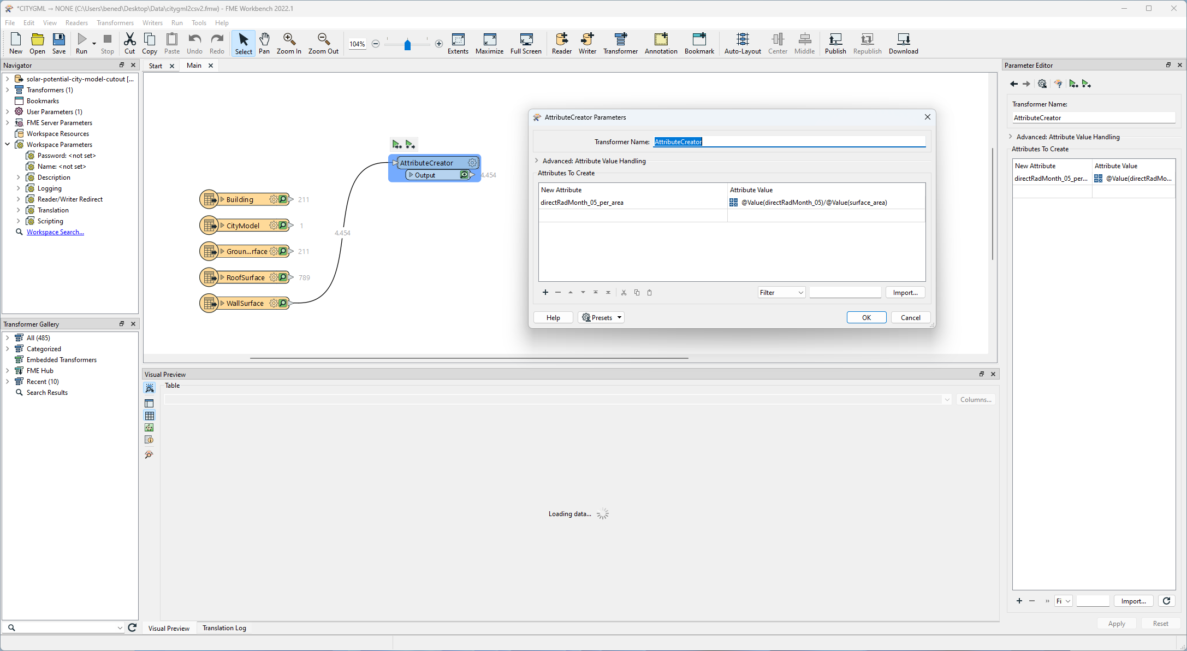Expand Advanced: Attribute Value Handling in Parameter Editor
The image size is (1187, 651).
tap(1011, 137)
